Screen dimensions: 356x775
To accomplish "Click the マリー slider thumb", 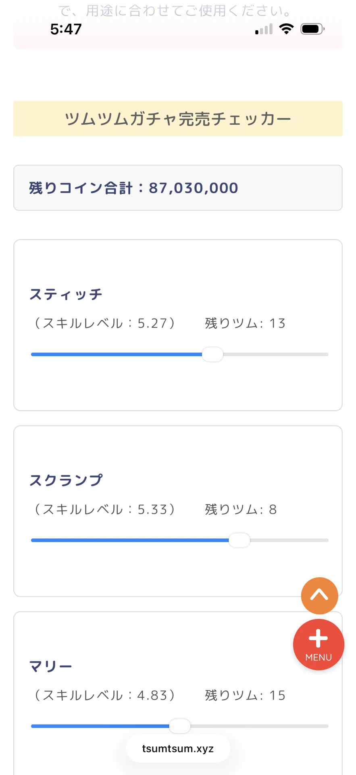I will [180, 726].
